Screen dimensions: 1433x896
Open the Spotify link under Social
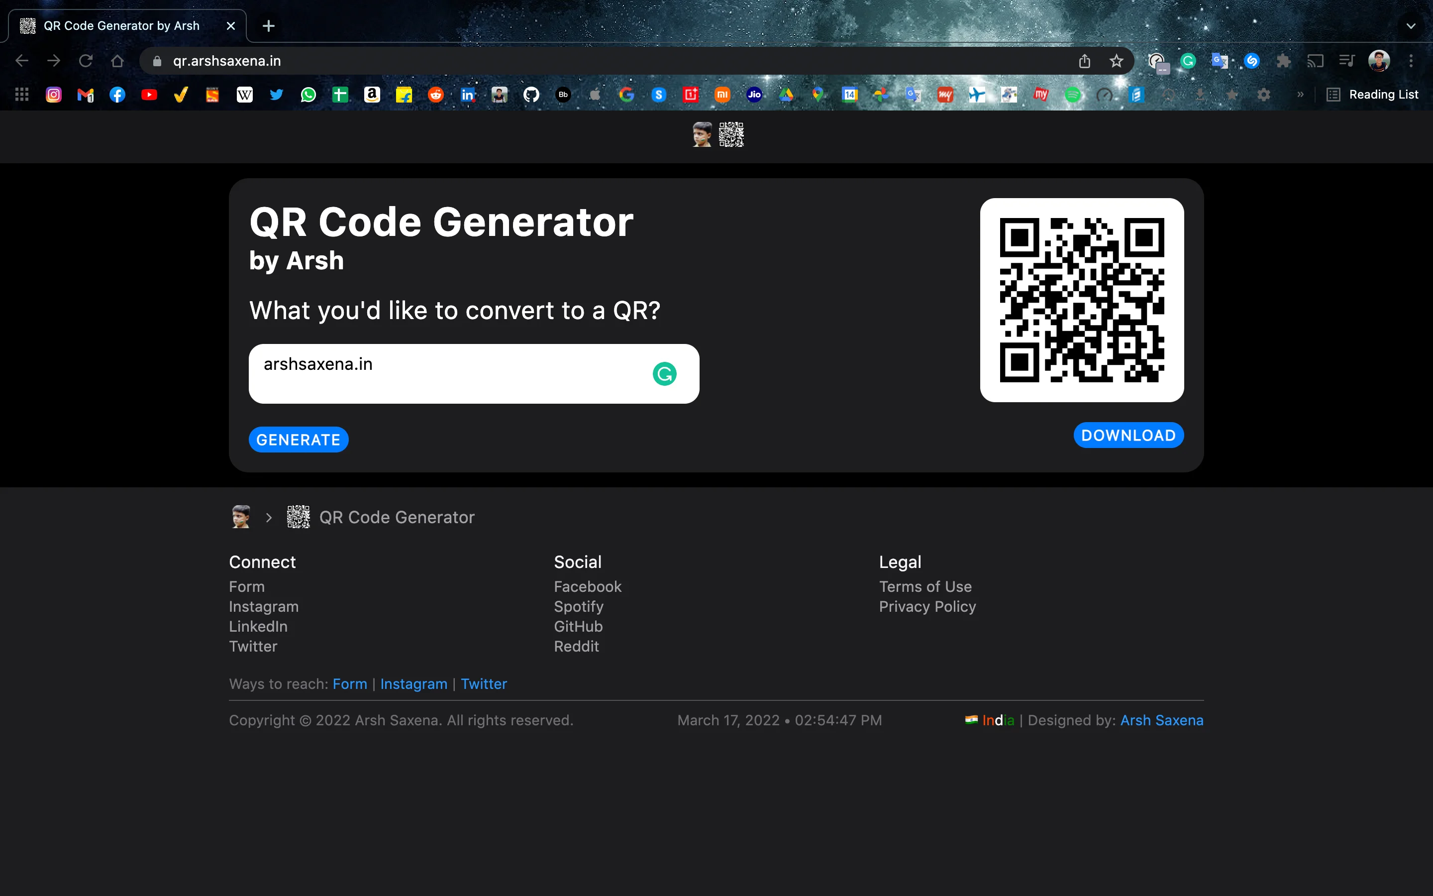point(579,607)
